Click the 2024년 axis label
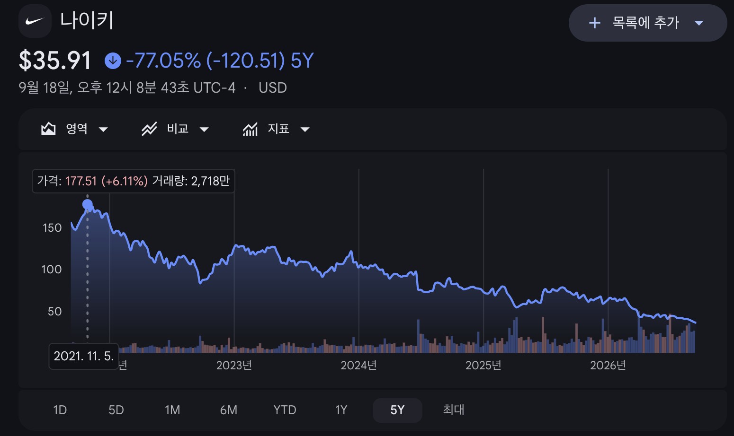 click(x=359, y=365)
